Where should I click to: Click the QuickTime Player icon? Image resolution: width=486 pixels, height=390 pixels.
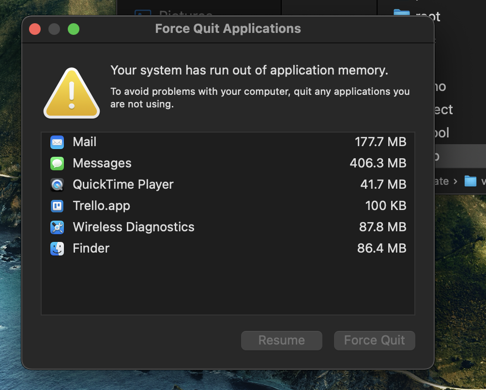click(x=57, y=185)
